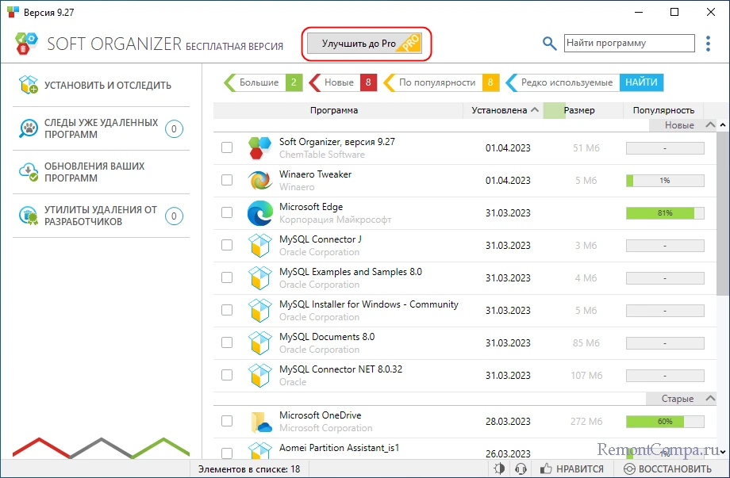The width and height of the screenshot is (730, 478).
Task: Click the cloud updates icon in sidebar
Action: pos(29,172)
